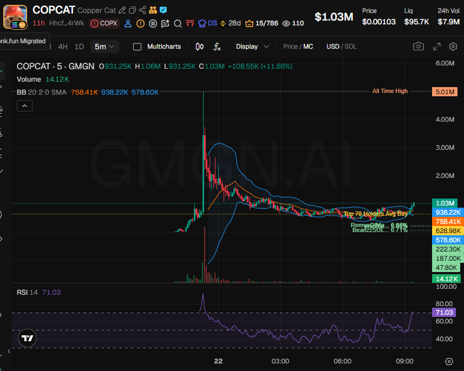Switch chart to Price mode
The width and height of the screenshot is (464, 371).
pos(290,47)
